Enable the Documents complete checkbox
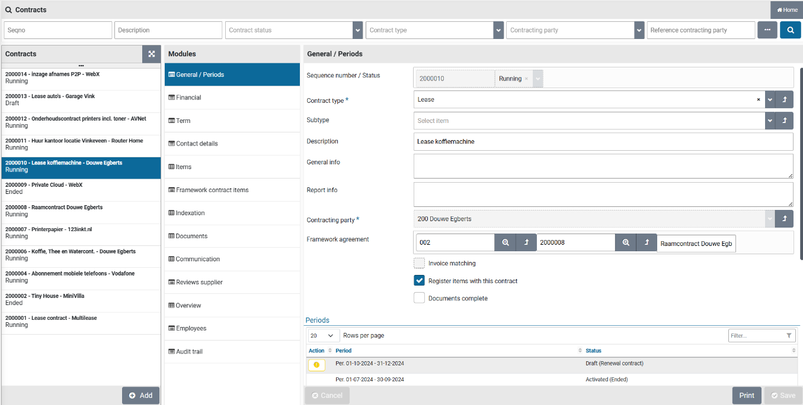Screen dimensions: 803x405 419,298
